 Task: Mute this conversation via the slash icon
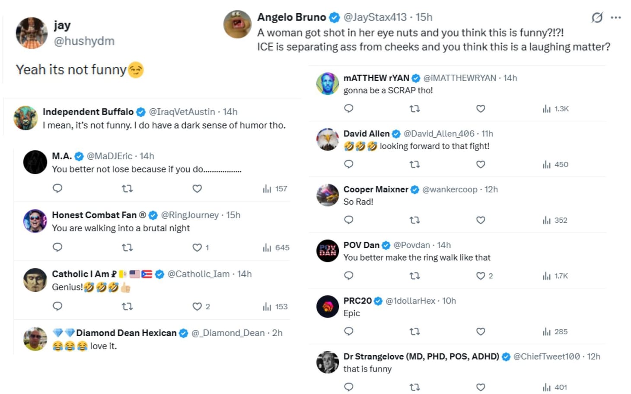click(597, 17)
